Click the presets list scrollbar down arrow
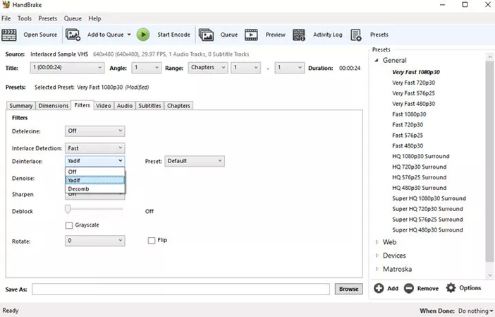The height and width of the screenshot is (317, 495). (x=490, y=275)
